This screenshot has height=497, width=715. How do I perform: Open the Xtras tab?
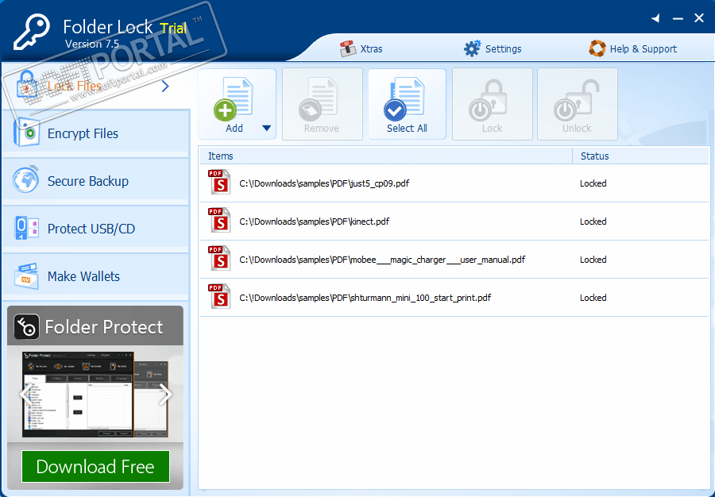361,48
